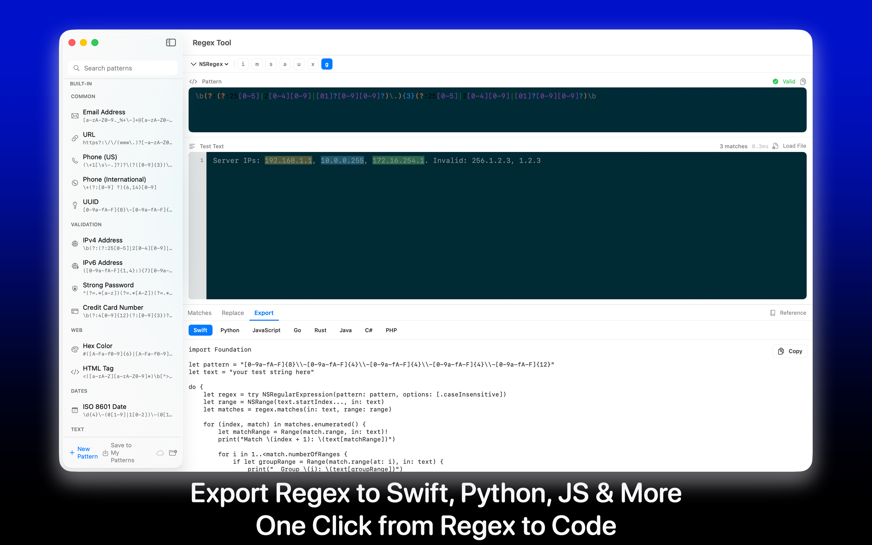Screen dimensions: 872x545
Task: Click the cloud sync icon near Save to My Patterns
Action: tap(160, 452)
